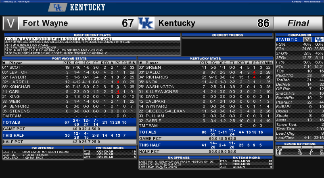Click Kentucky's THIS HALF row
Screen dimensions: 324x178
(x=206, y=145)
